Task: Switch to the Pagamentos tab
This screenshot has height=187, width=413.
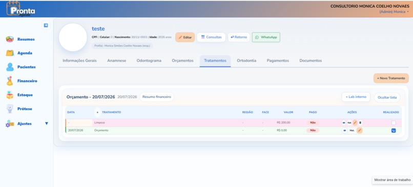Action: pos(278,61)
